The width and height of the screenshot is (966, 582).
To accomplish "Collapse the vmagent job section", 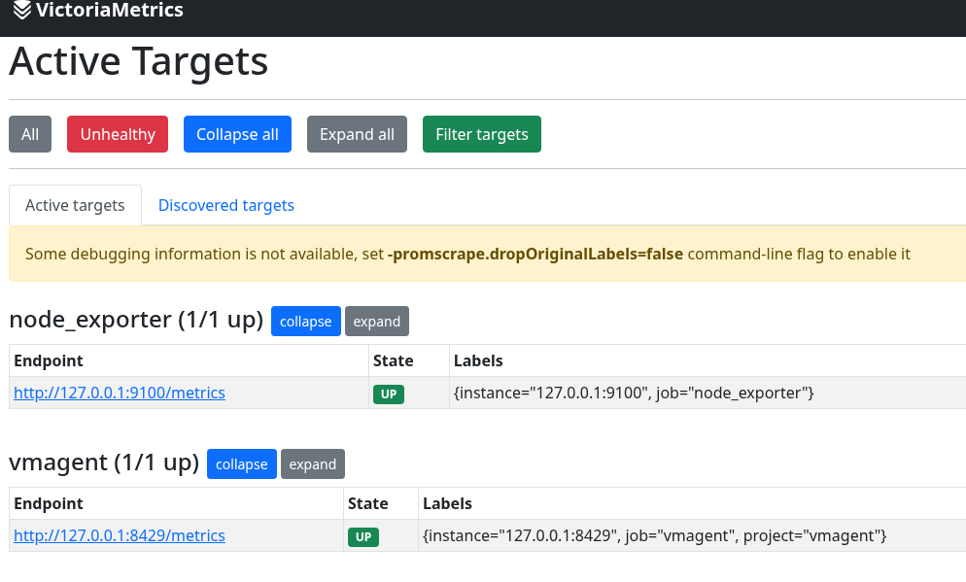I will click(x=241, y=464).
